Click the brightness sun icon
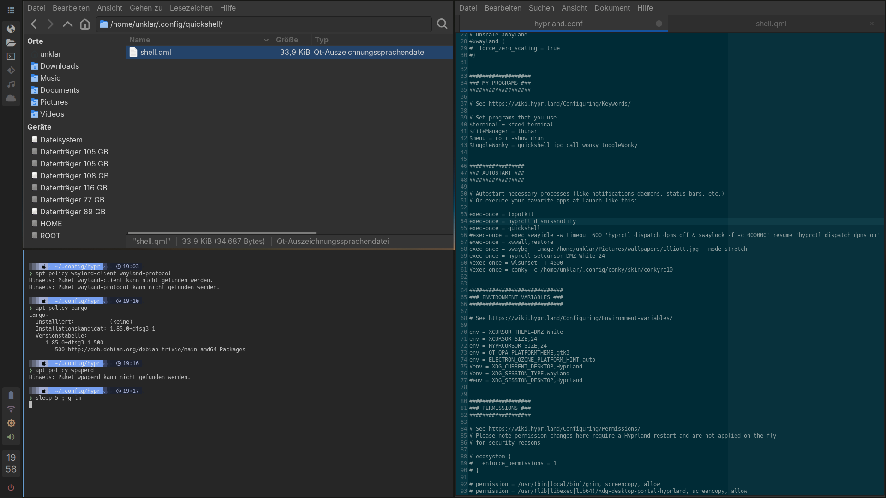Image resolution: width=886 pixels, height=498 pixels. pyautogui.click(x=11, y=423)
